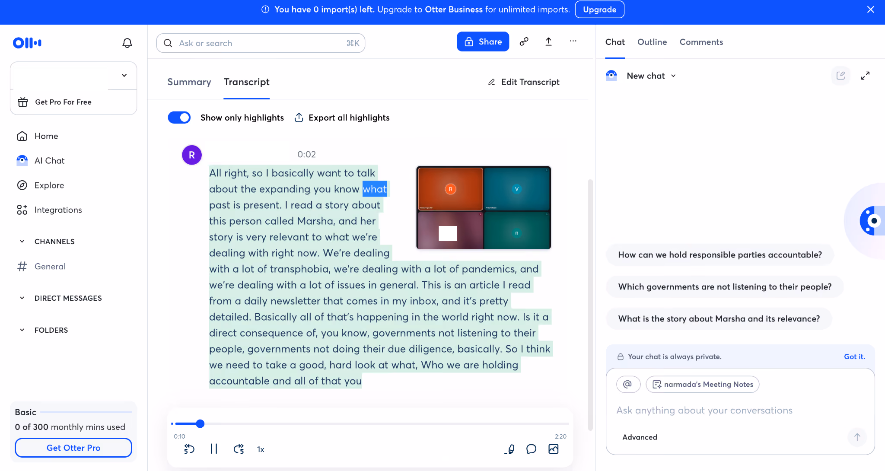Send chat message with arrow button

coord(857,437)
